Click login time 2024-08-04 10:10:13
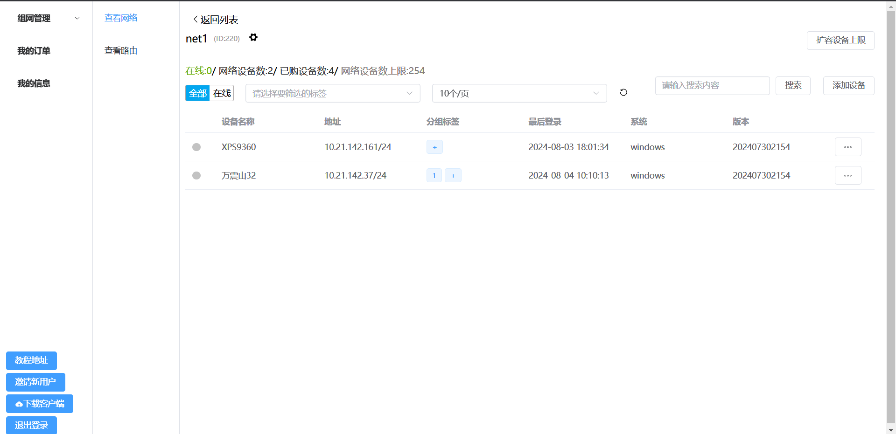The width and height of the screenshot is (896, 434). (x=568, y=175)
